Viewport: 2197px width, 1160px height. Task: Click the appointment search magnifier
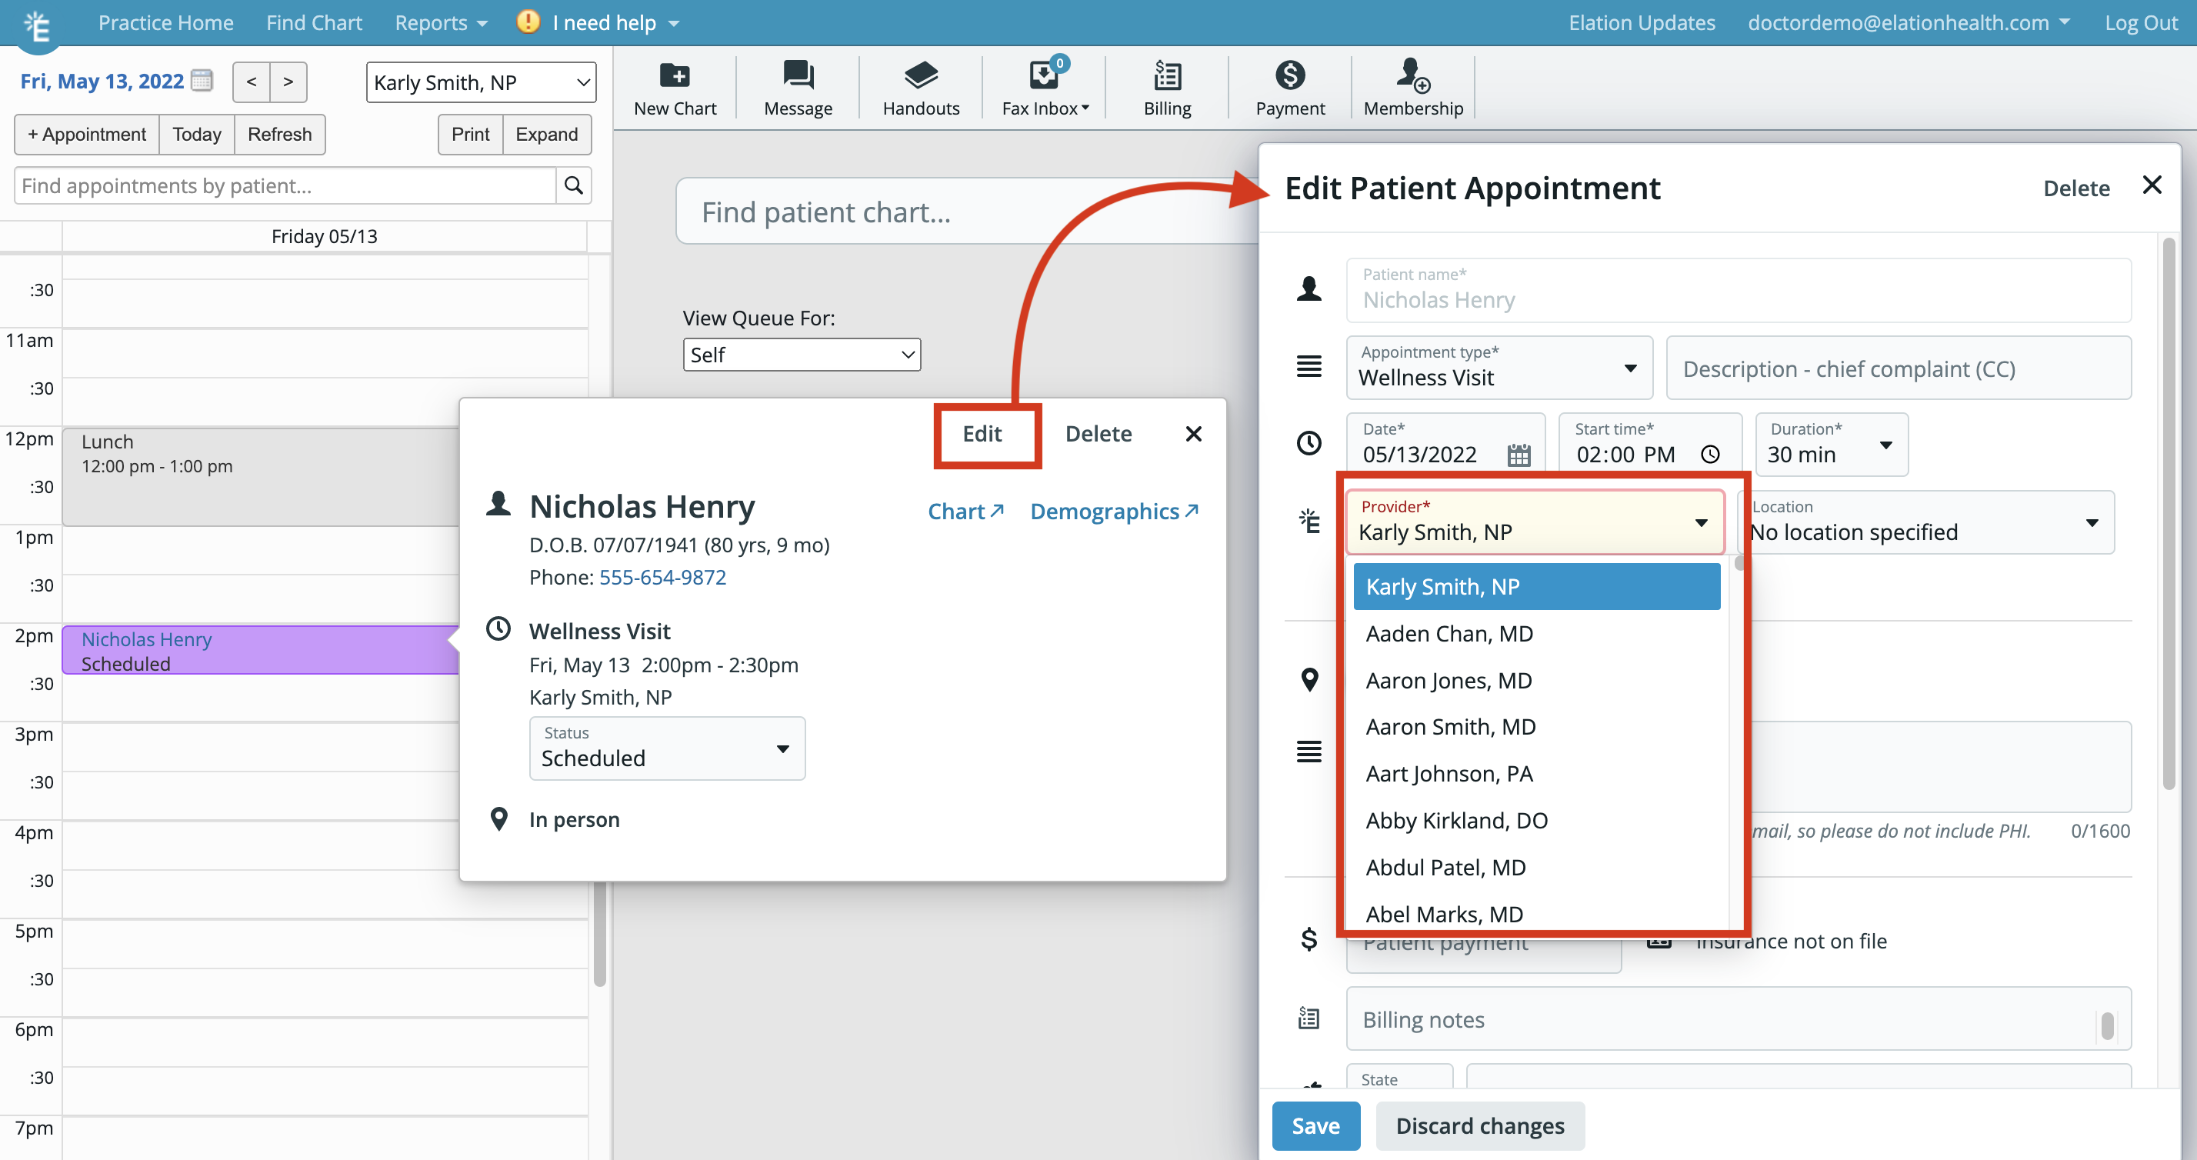[574, 185]
